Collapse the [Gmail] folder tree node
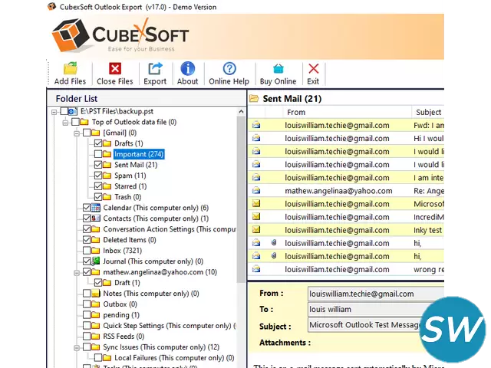491x368 pixels. point(77,133)
